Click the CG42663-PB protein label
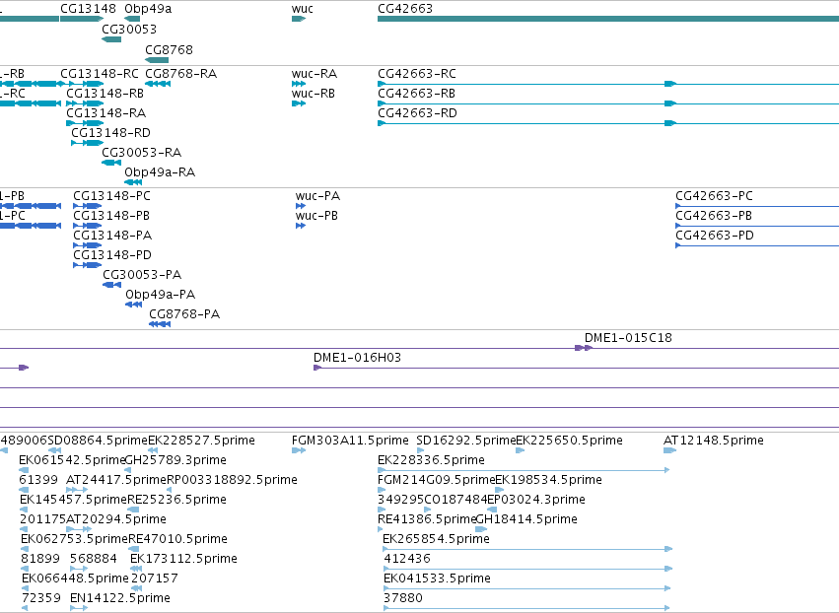The height and width of the screenshot is (613, 839). pyautogui.click(x=714, y=216)
